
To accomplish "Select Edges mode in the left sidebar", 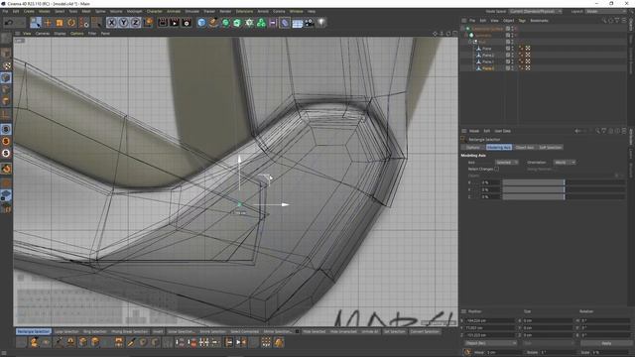I will (x=6, y=89).
